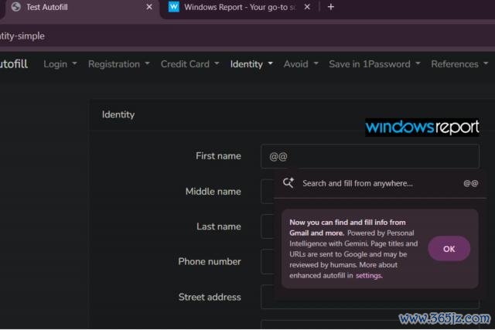The width and height of the screenshot is (495, 330).
Task: Click the 'Street address' label
Action: pos(210,298)
